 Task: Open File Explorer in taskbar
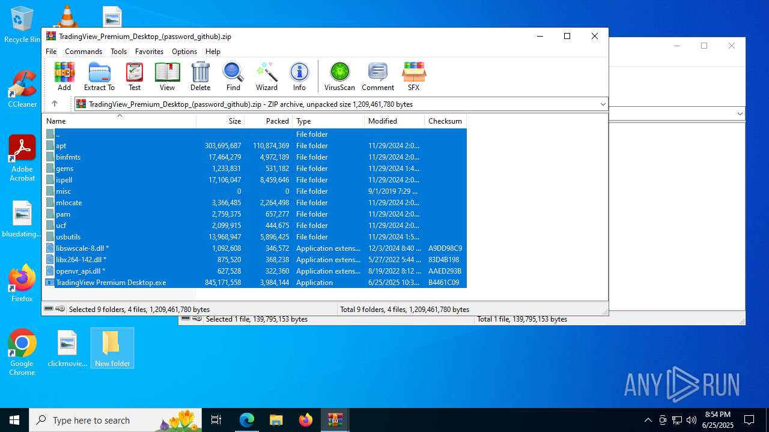pos(276,420)
